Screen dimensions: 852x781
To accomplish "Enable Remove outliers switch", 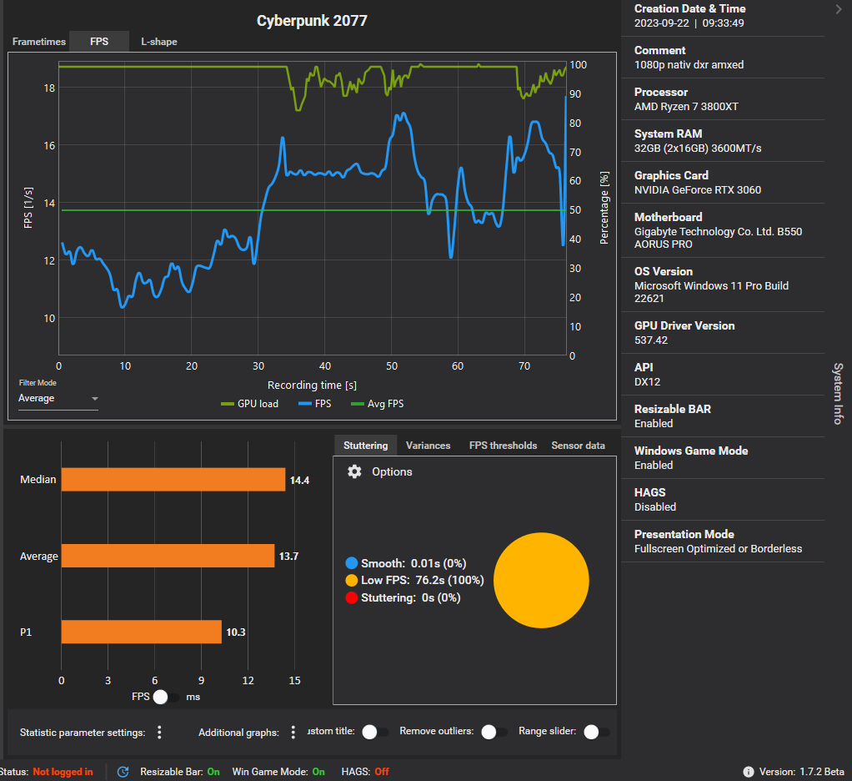I will click(494, 732).
